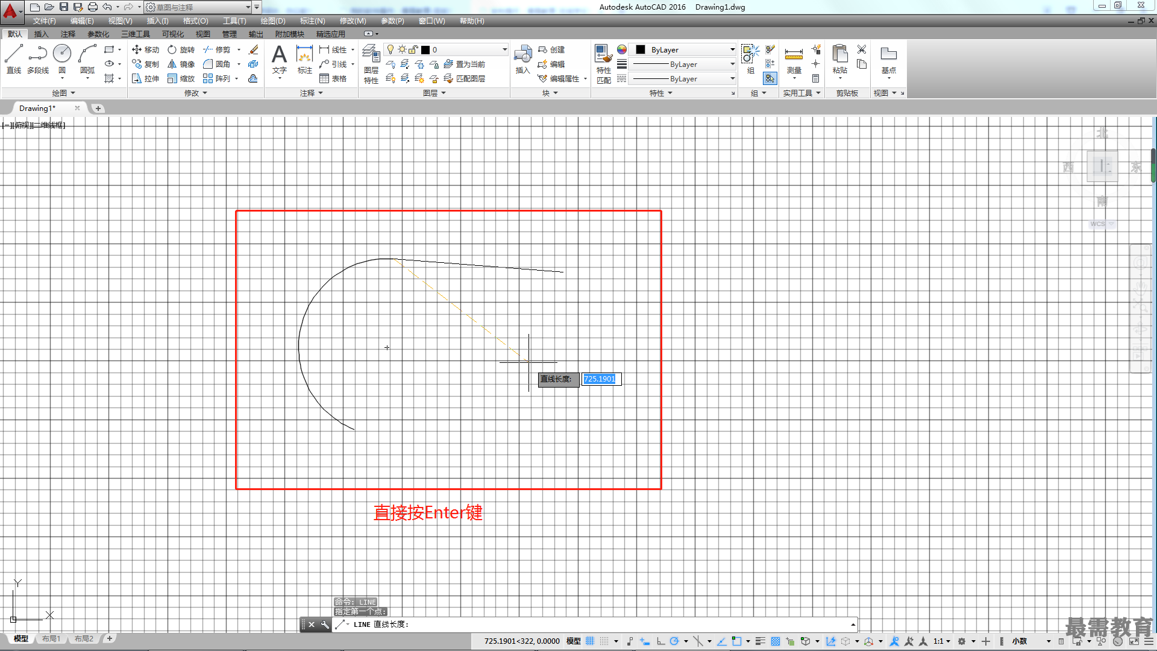Click the 修剪 (Trim) tool
This screenshot has height=651, width=1157.
(217, 49)
